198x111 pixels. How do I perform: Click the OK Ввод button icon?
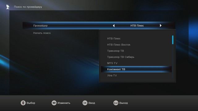point(85,103)
